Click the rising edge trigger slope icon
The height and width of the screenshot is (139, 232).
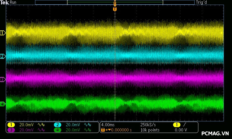(x=184, y=125)
